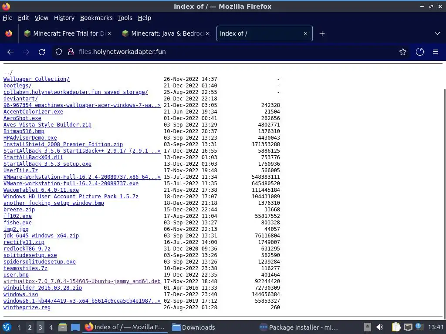Close the Minecraft: Java & Bedrock tab
The width and height of the screenshot is (446, 334).
coord(208,33)
